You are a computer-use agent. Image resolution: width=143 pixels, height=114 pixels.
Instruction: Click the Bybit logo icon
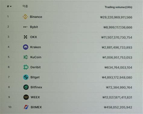(25, 27)
